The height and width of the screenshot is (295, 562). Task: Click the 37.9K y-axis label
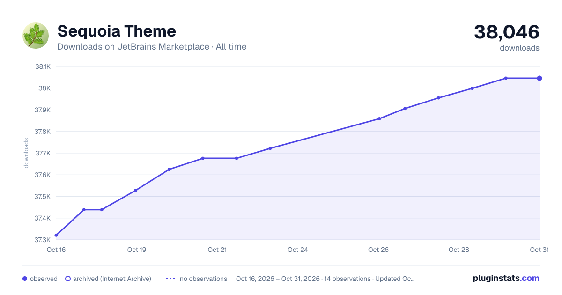pos(43,110)
